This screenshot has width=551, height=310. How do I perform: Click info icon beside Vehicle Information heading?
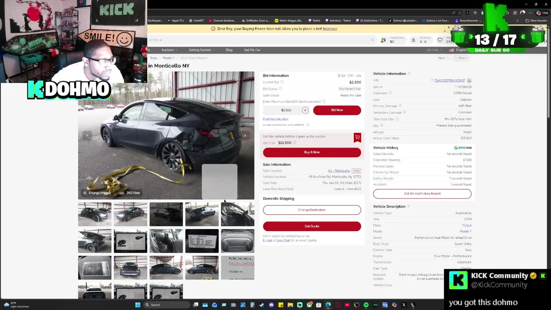click(x=409, y=74)
